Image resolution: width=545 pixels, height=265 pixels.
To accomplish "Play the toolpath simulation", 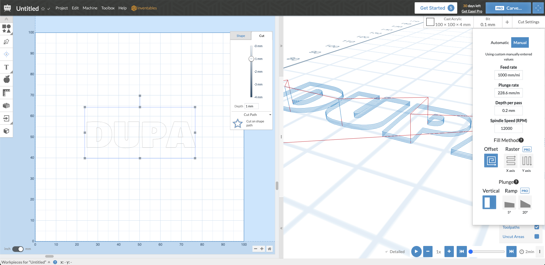I will (x=416, y=251).
